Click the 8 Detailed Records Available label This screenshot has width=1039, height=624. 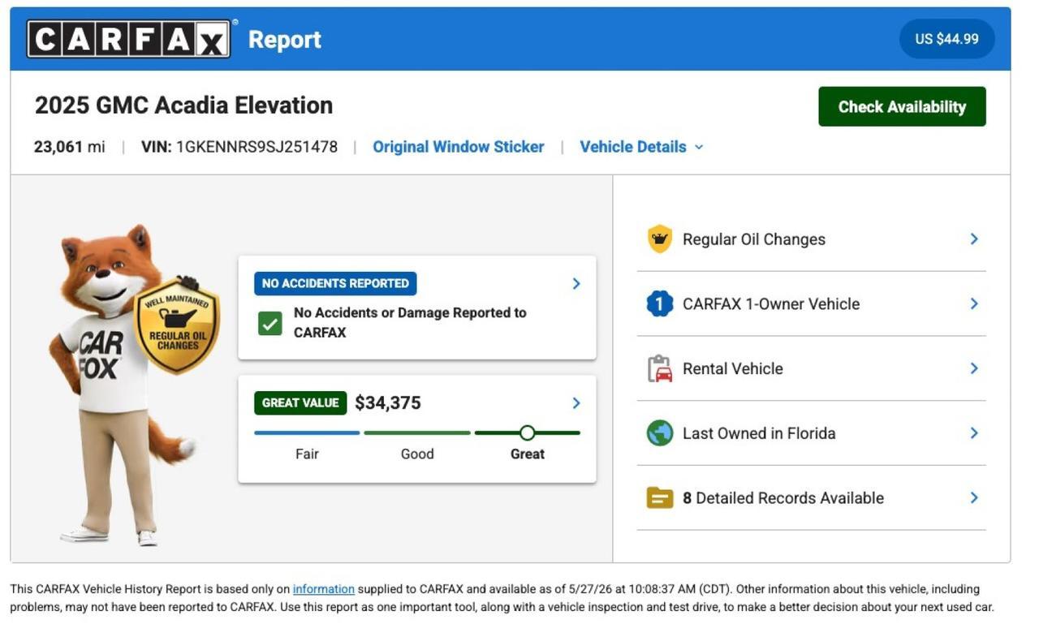(783, 498)
